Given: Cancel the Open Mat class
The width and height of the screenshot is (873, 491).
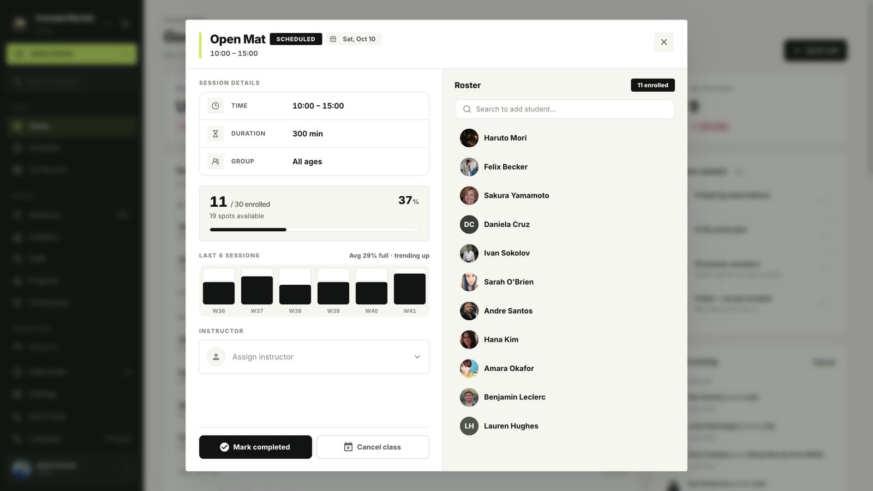Looking at the screenshot, I should 373,447.
